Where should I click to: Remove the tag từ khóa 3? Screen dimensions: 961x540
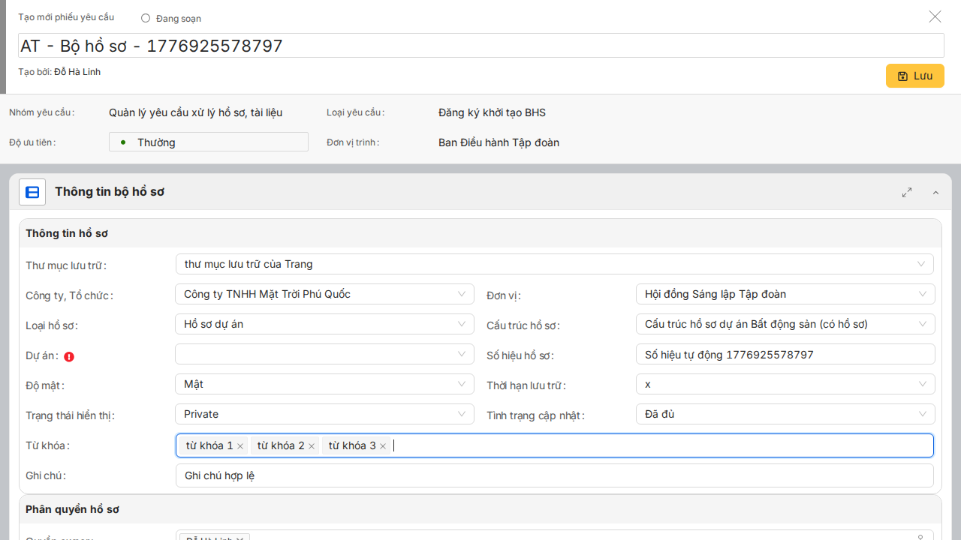pyautogui.click(x=383, y=446)
